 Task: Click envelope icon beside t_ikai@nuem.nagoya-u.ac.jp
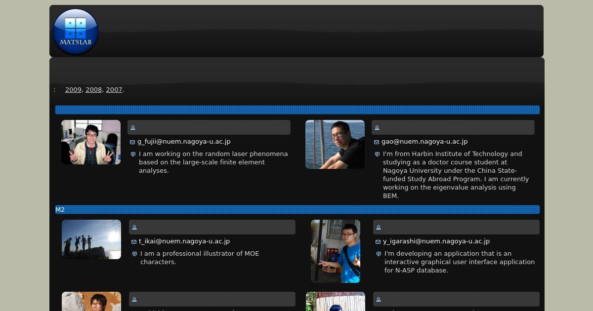pyautogui.click(x=134, y=242)
